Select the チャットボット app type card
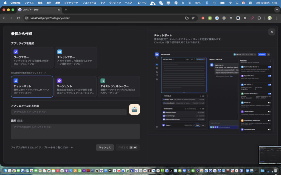This screenshot has height=175, width=281. coord(32,86)
